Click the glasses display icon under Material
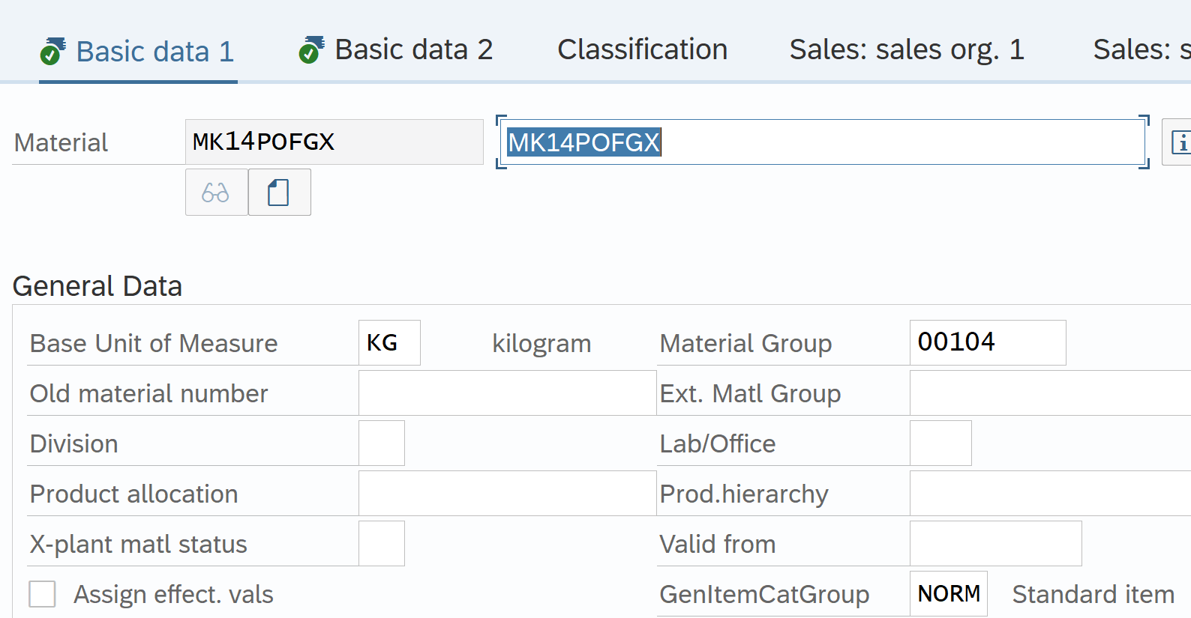Image resolution: width=1191 pixels, height=618 pixels. tap(216, 193)
